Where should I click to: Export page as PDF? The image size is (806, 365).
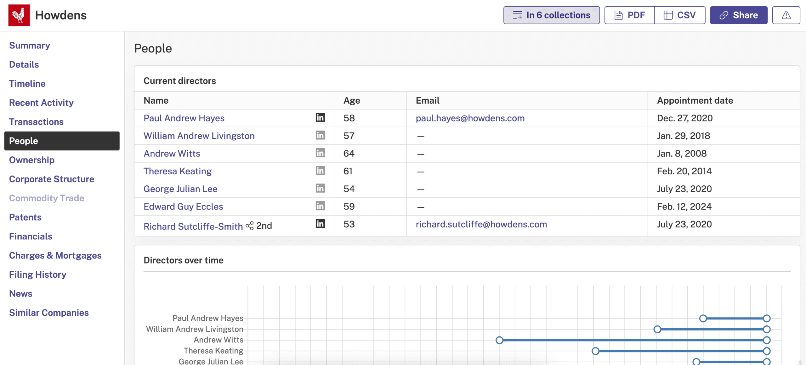pos(630,15)
